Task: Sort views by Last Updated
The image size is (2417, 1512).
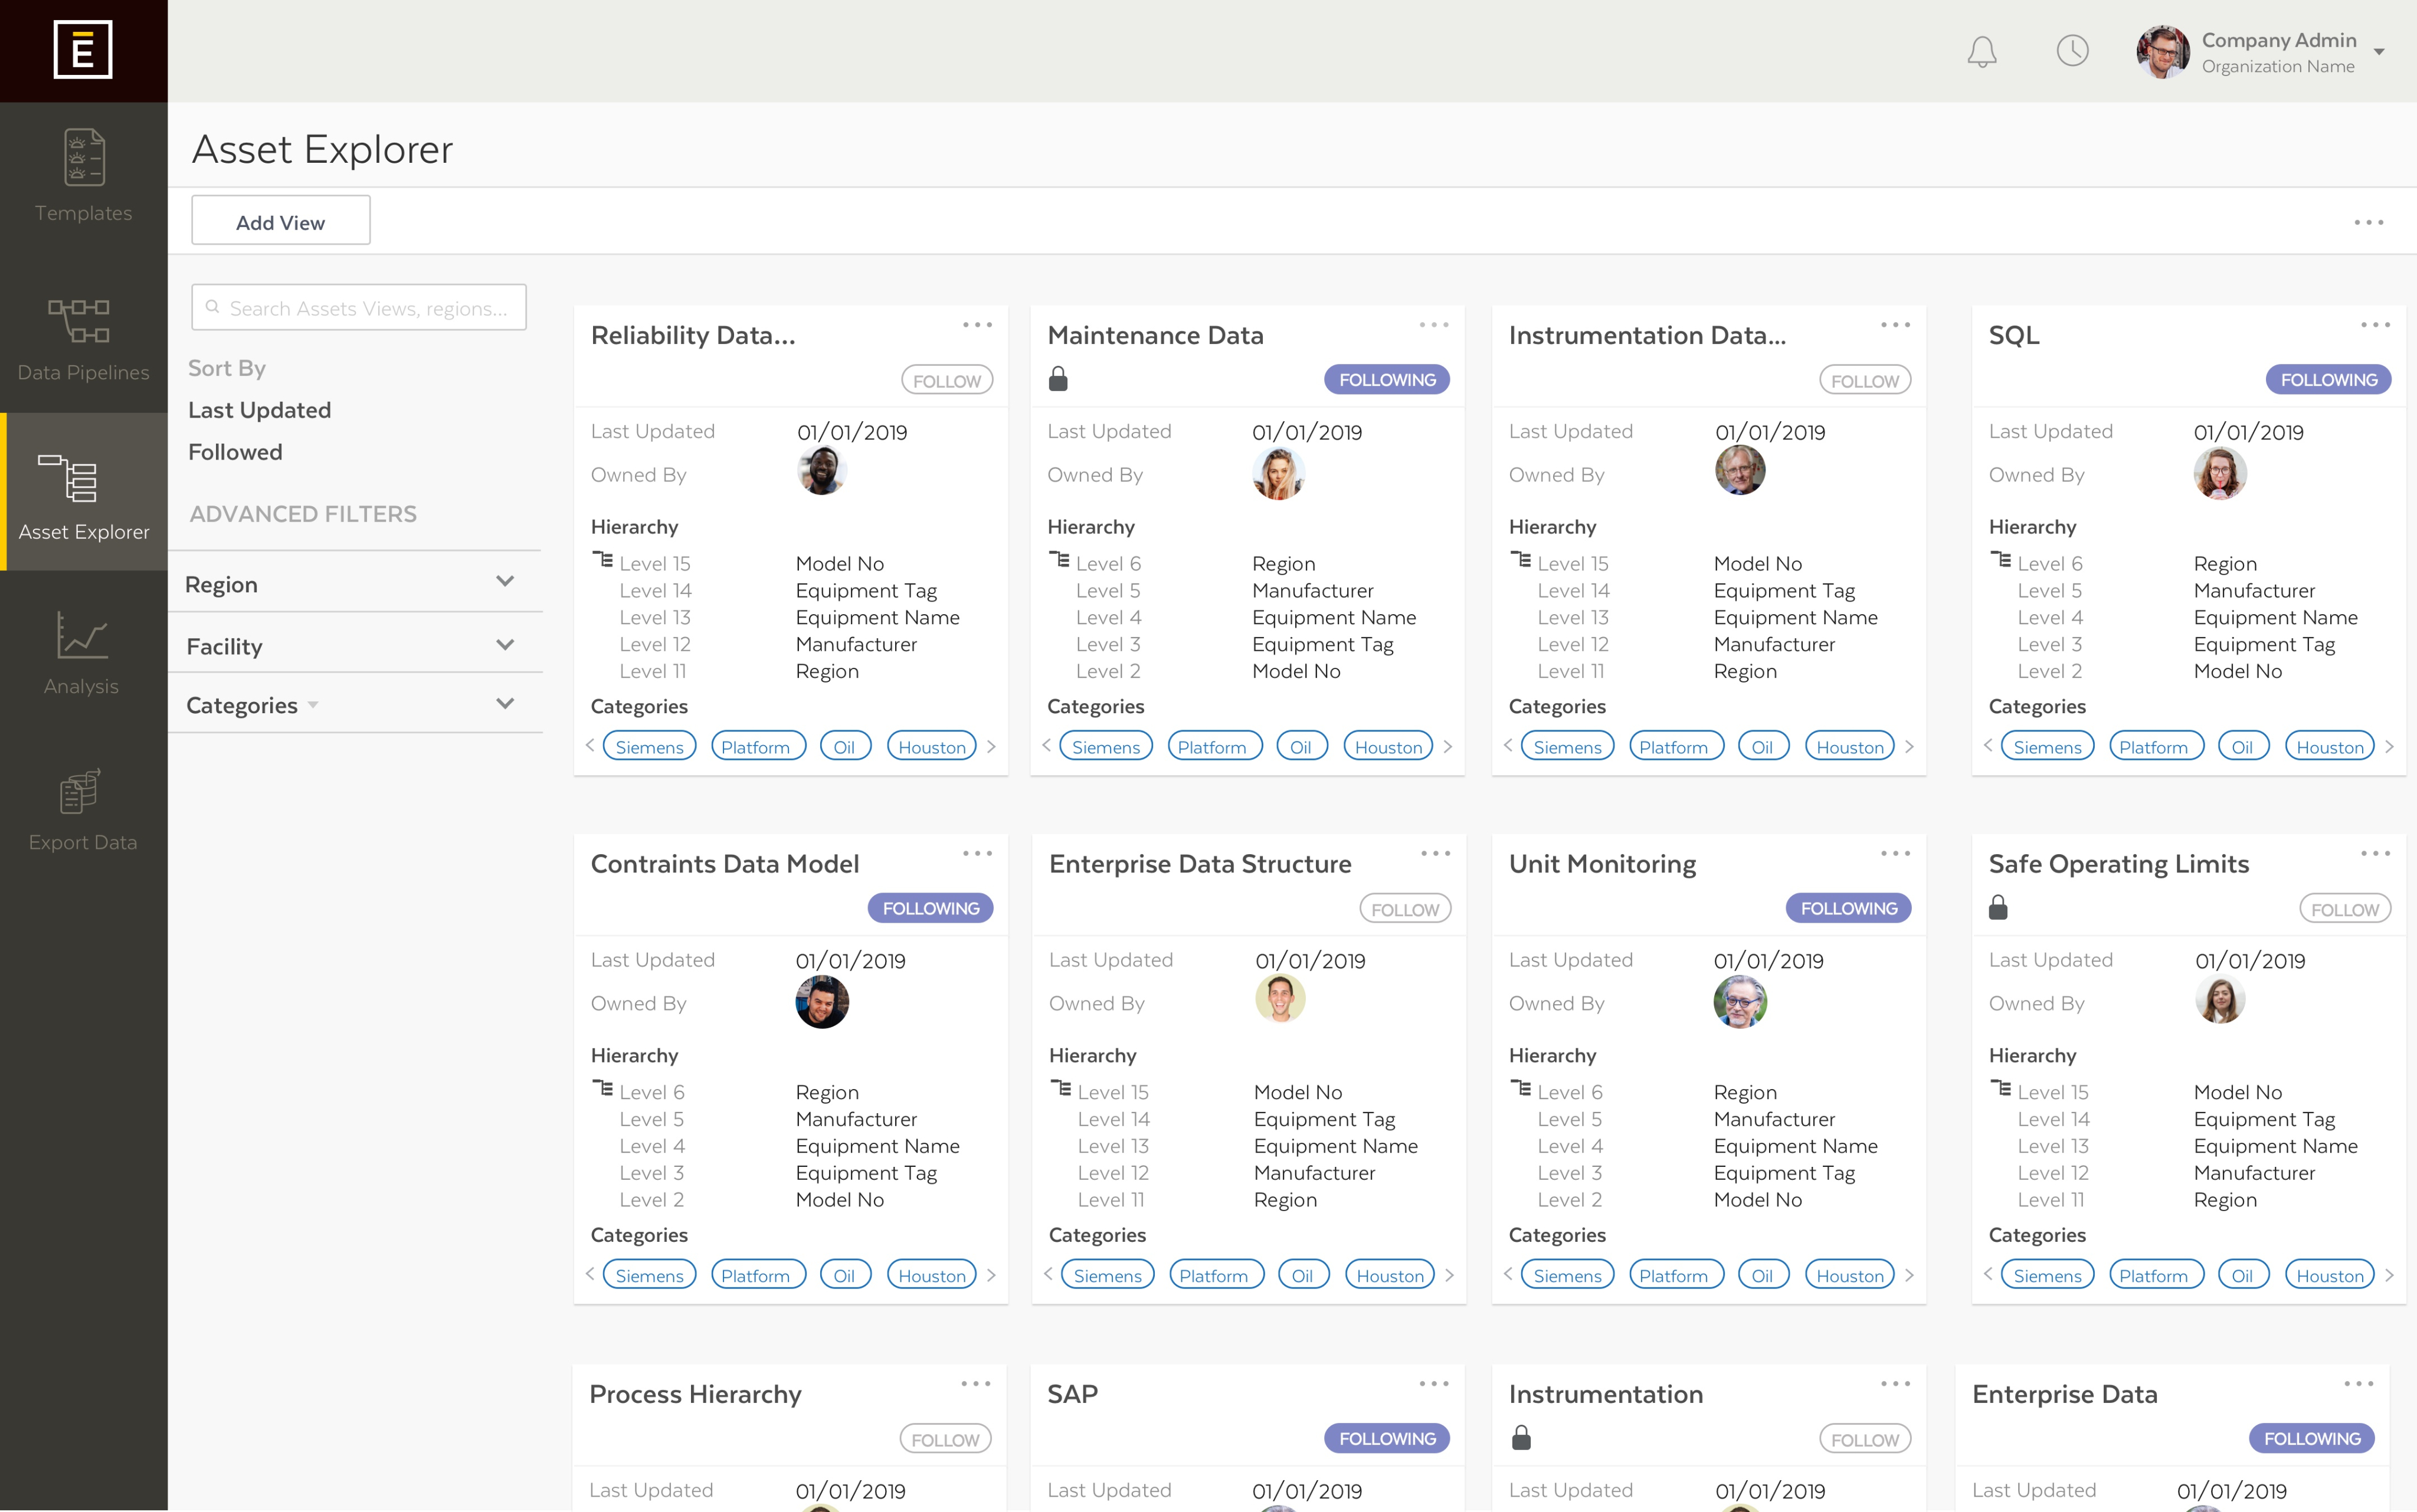Action: 259,410
